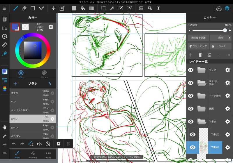This screenshot has width=233, height=163.
Task: Select the Hand pan tool
Action: pyautogui.click(x=5, y=127)
